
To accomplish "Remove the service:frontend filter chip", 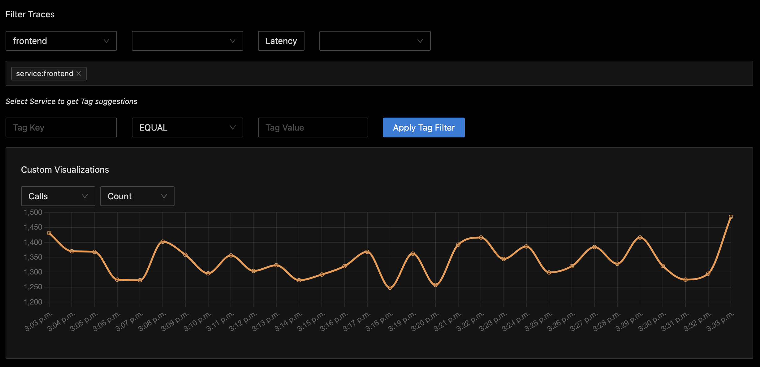I will (x=79, y=74).
